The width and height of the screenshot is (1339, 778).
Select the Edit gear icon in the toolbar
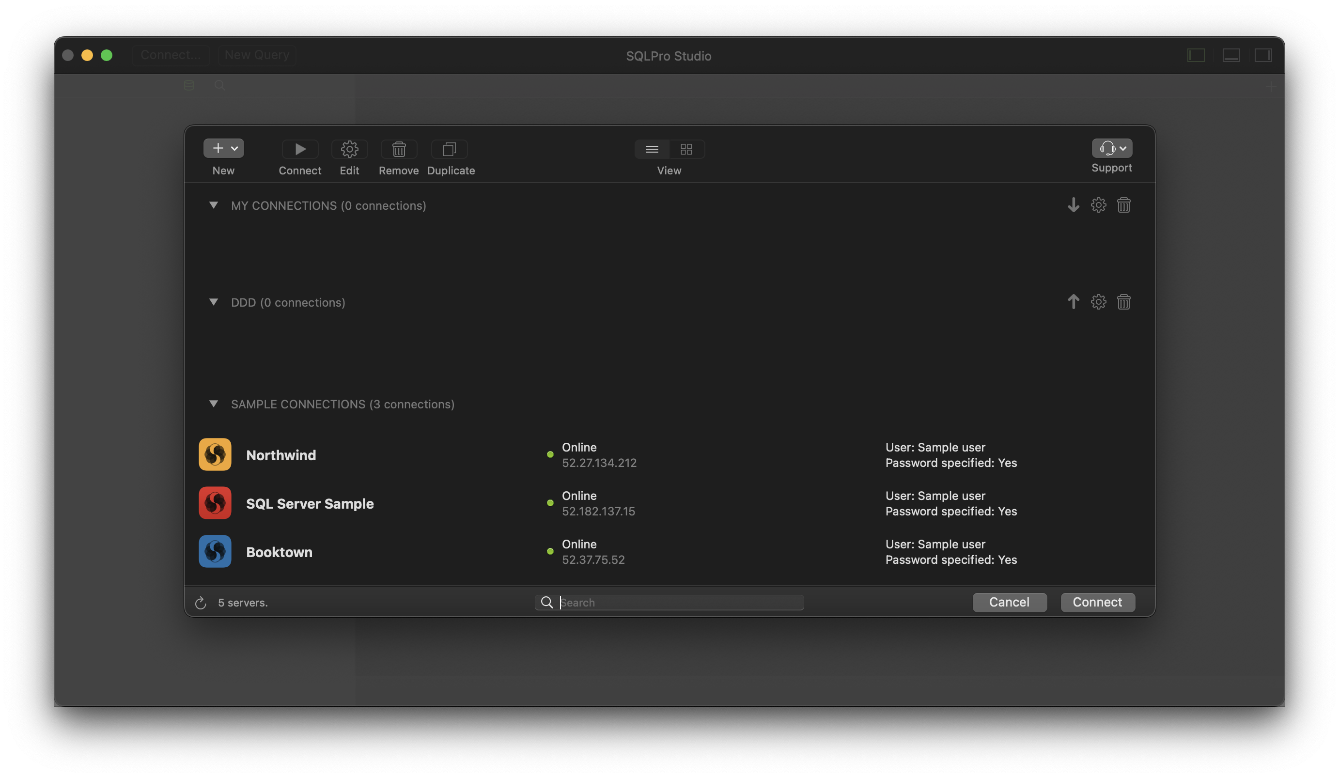pyautogui.click(x=349, y=149)
